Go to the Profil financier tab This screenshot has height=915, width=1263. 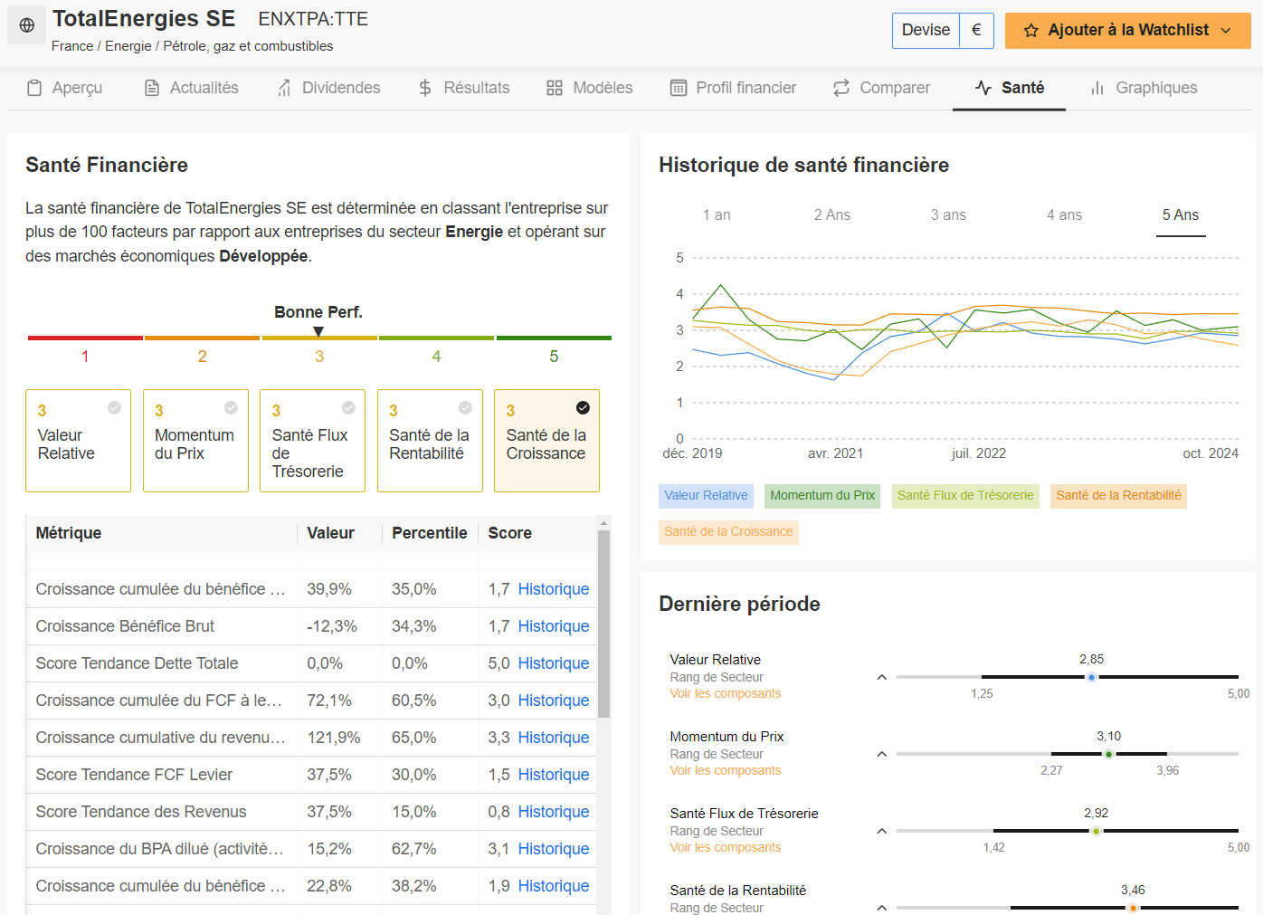734,88
